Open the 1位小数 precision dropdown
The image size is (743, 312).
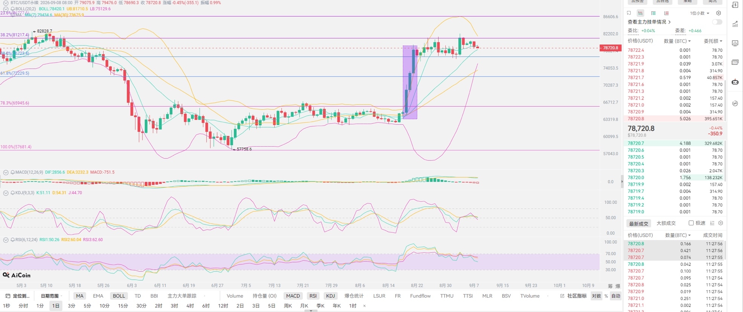[699, 13]
